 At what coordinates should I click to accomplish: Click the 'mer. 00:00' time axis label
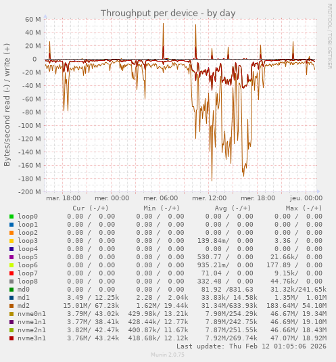pos(112,198)
